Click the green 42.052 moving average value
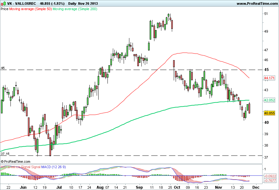This screenshot has height=190, width=279. point(269,100)
